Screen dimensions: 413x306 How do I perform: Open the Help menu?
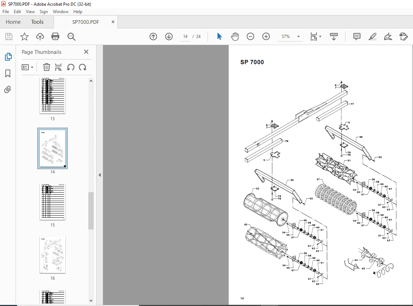[x=78, y=12]
